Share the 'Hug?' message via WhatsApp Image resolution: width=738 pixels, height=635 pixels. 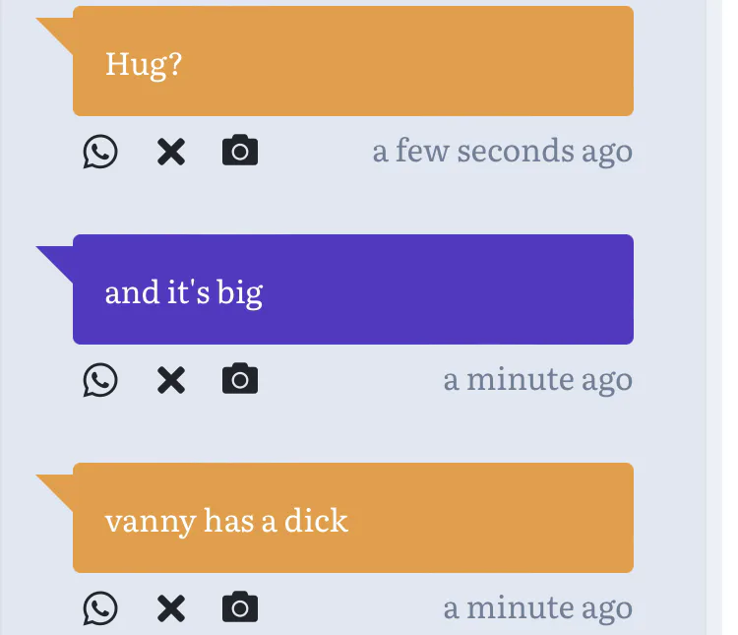point(99,152)
